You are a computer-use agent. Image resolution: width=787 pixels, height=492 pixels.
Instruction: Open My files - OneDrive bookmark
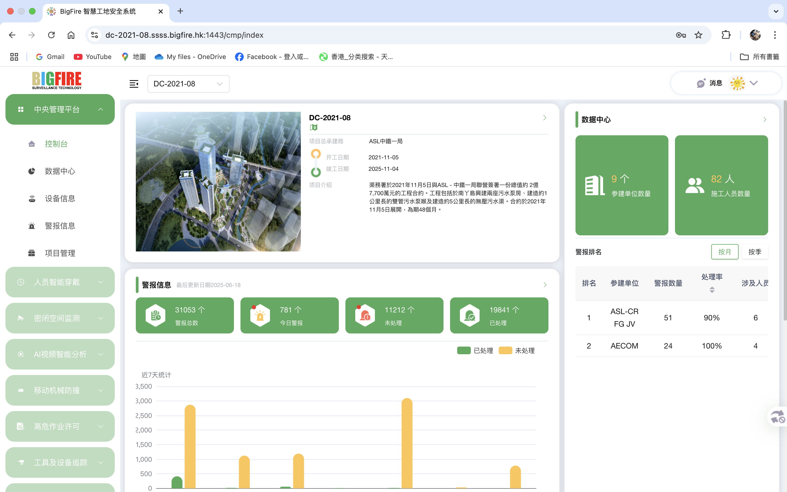tap(190, 57)
